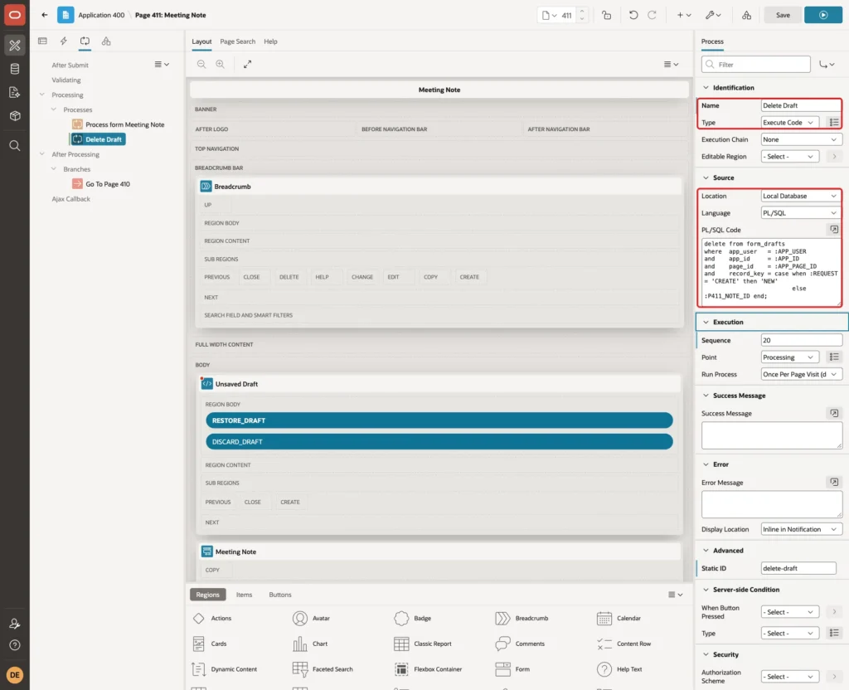This screenshot has height=690, width=849.
Task: Open the App Builder icon in sidebar
Action: pos(15,45)
